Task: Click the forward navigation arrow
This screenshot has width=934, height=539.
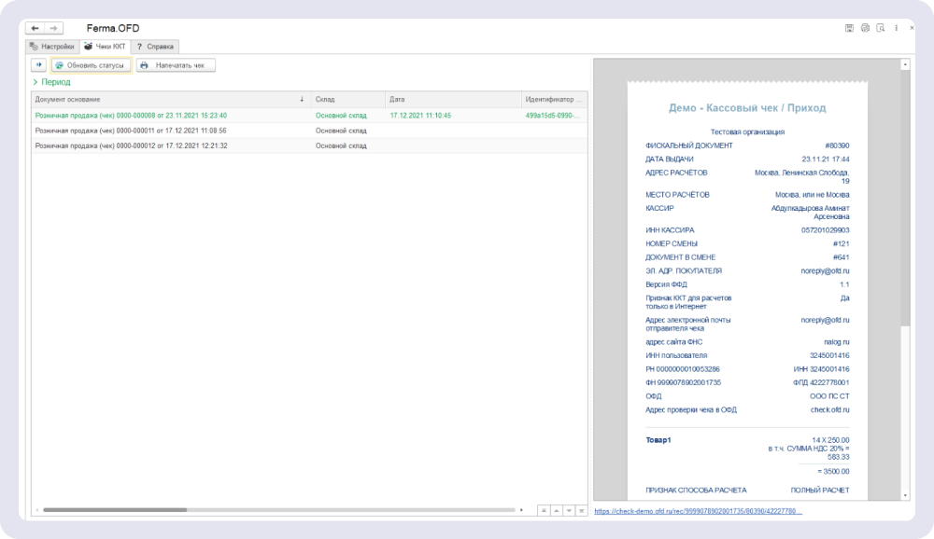Action: pyautogui.click(x=54, y=29)
